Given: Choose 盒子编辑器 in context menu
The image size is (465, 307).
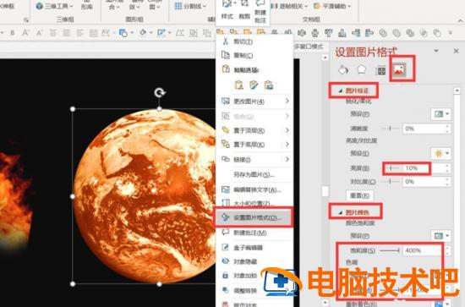Looking at the screenshot, I should pos(254,248).
